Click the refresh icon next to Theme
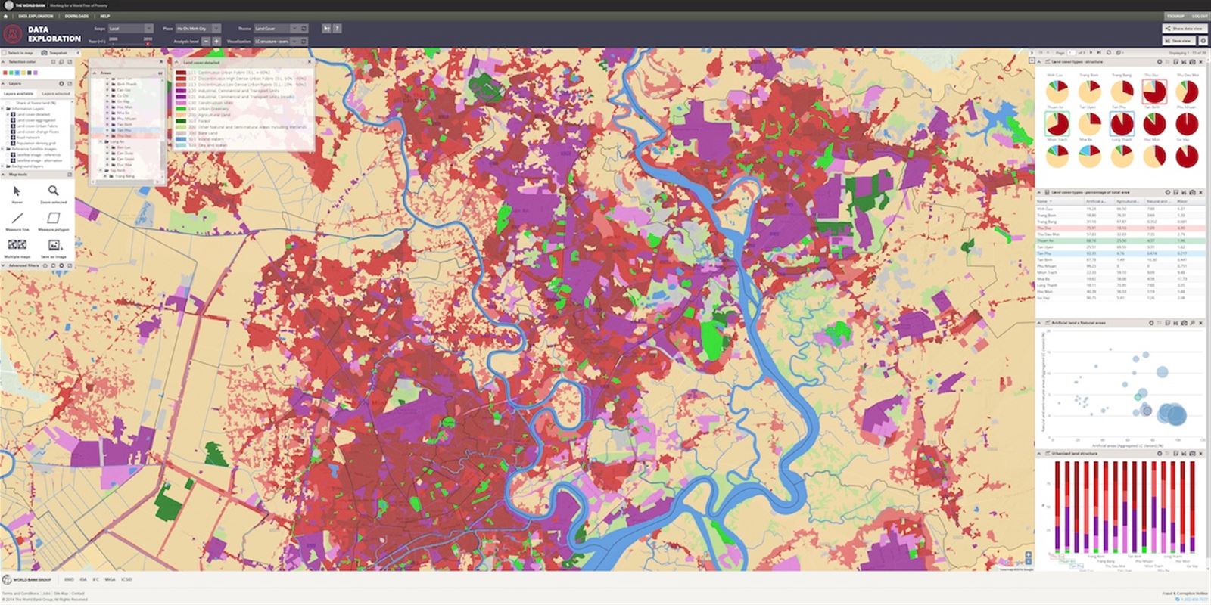 pos(304,29)
